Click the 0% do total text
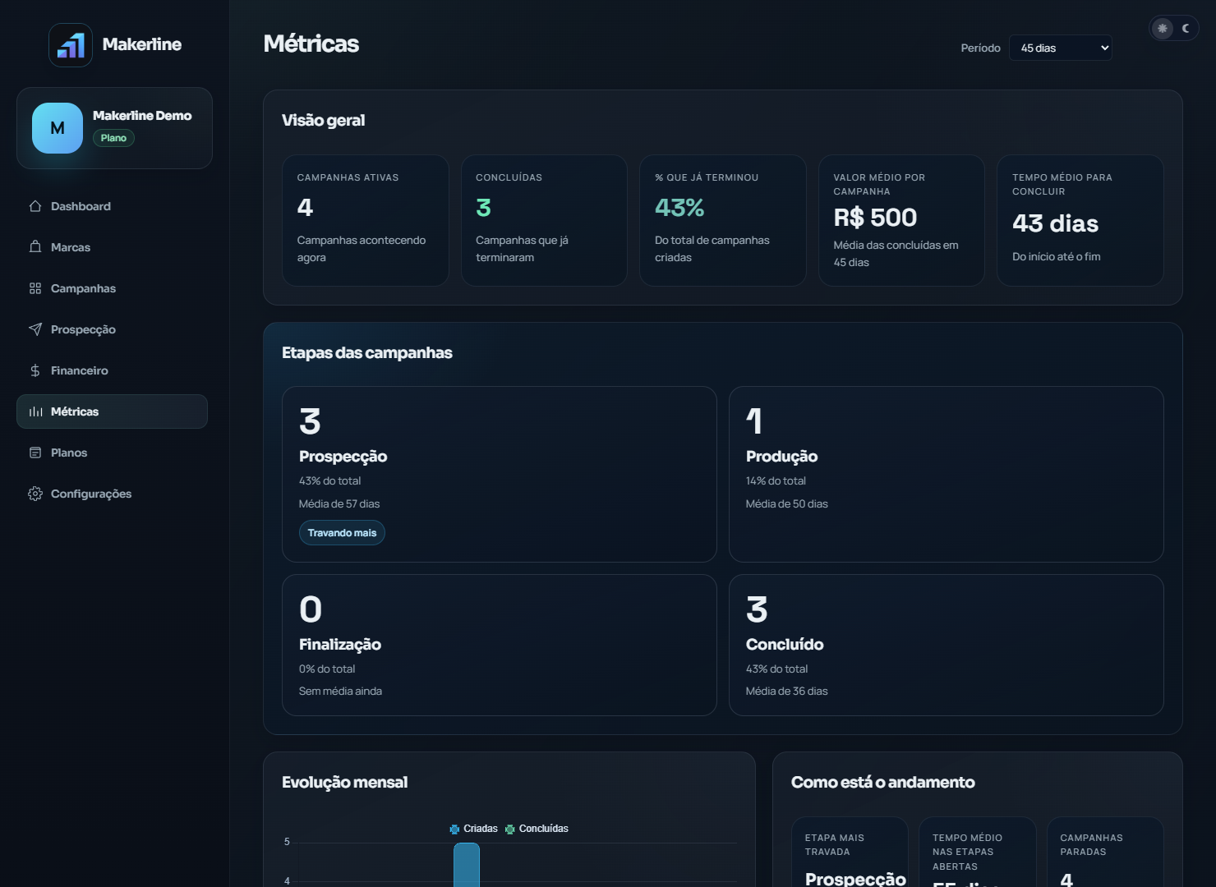This screenshot has height=887, width=1216. coord(327,669)
